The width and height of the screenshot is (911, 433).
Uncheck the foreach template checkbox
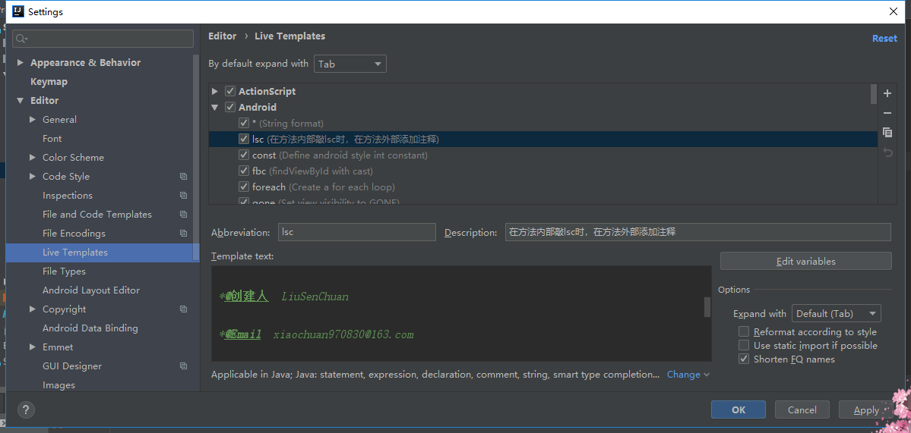243,187
